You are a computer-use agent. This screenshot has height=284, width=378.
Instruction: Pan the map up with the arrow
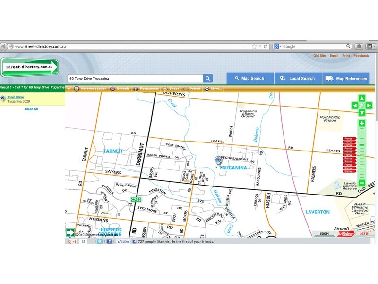click(361, 98)
